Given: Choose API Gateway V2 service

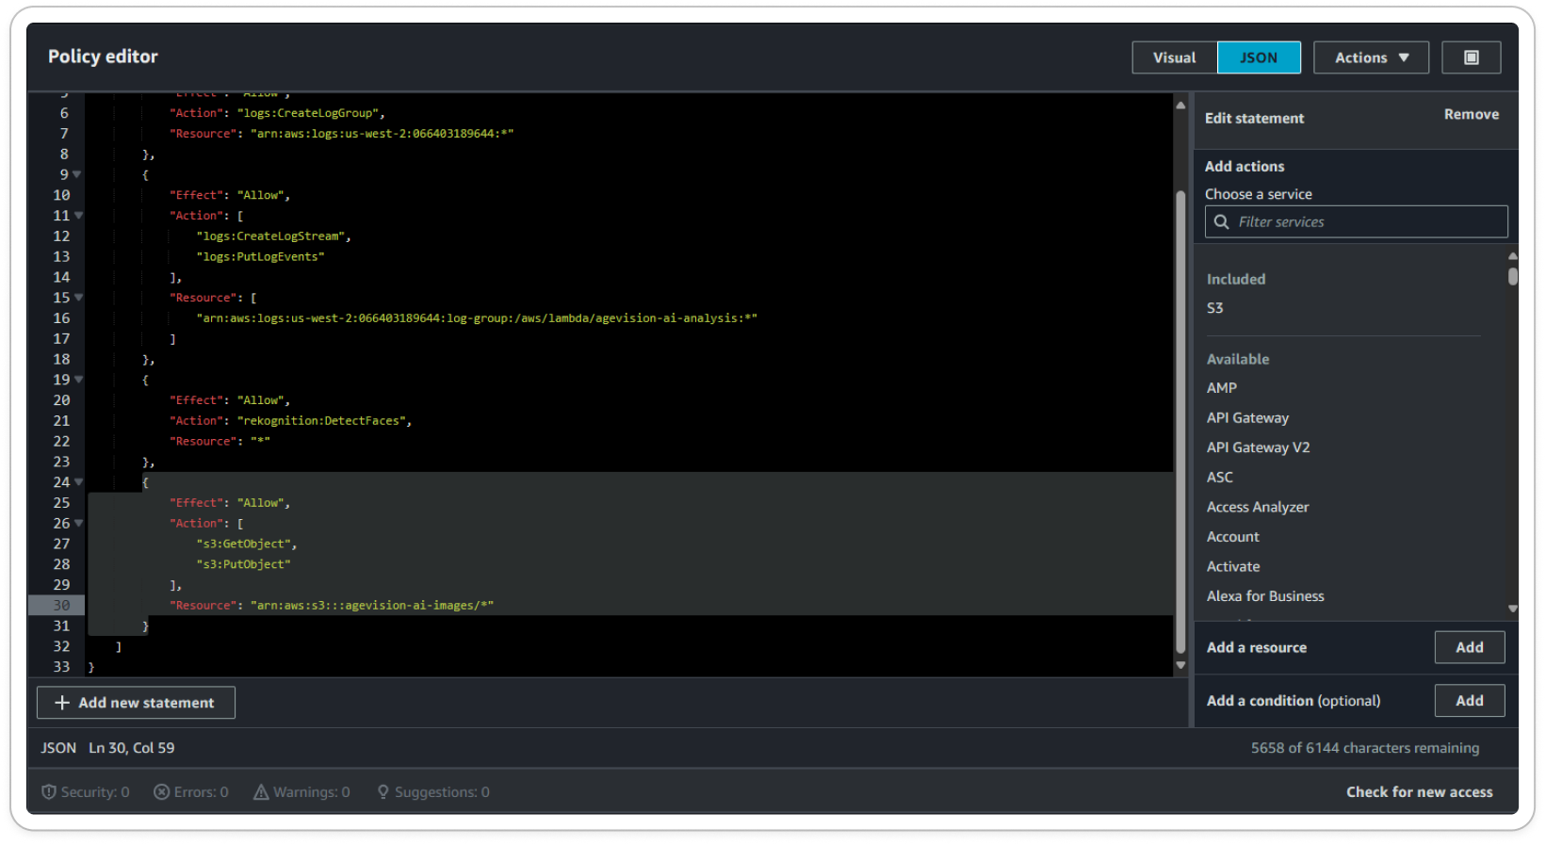Looking at the screenshot, I should tap(1258, 447).
